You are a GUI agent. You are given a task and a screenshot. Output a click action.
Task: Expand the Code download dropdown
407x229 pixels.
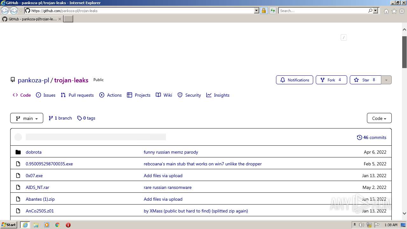(x=379, y=118)
